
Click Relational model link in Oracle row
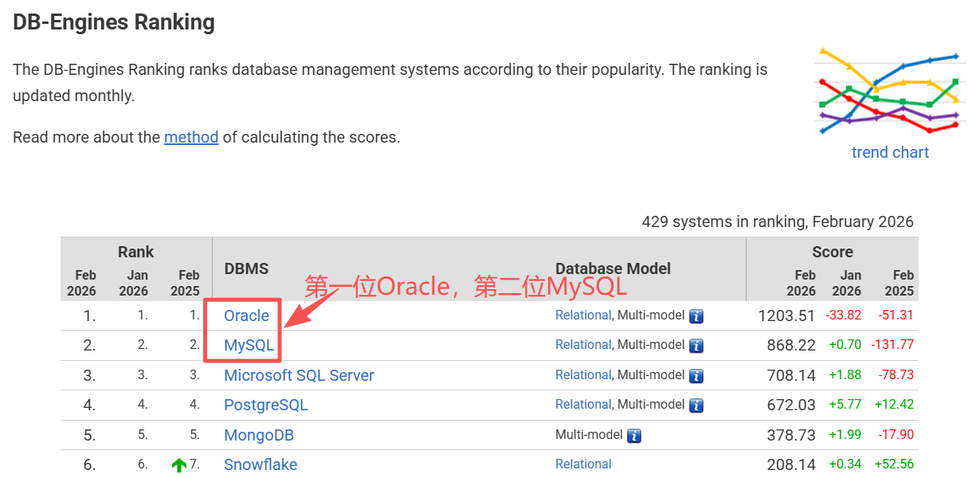583,315
